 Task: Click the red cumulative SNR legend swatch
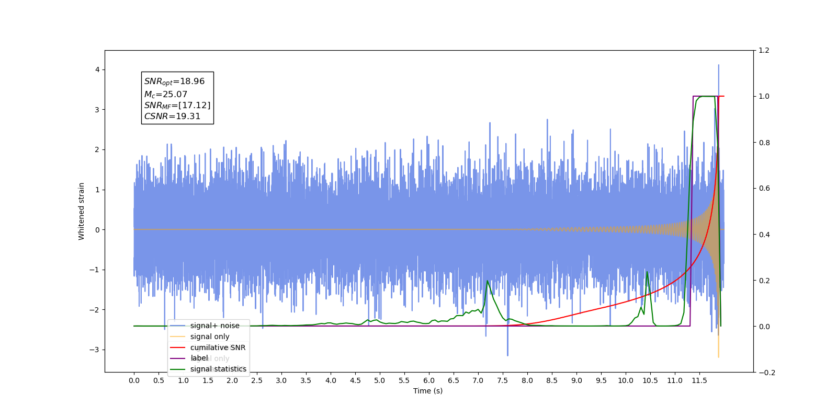177,347
